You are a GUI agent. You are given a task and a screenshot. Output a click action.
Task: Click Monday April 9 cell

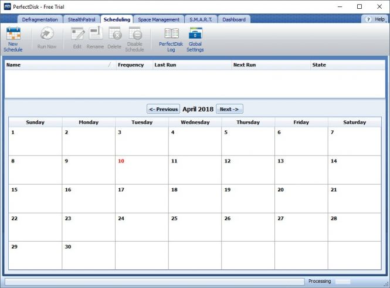[x=89, y=170]
